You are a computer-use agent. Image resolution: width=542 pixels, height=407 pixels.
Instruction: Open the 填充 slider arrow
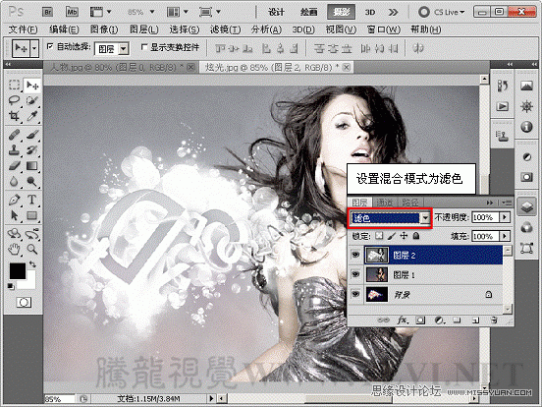pos(505,236)
